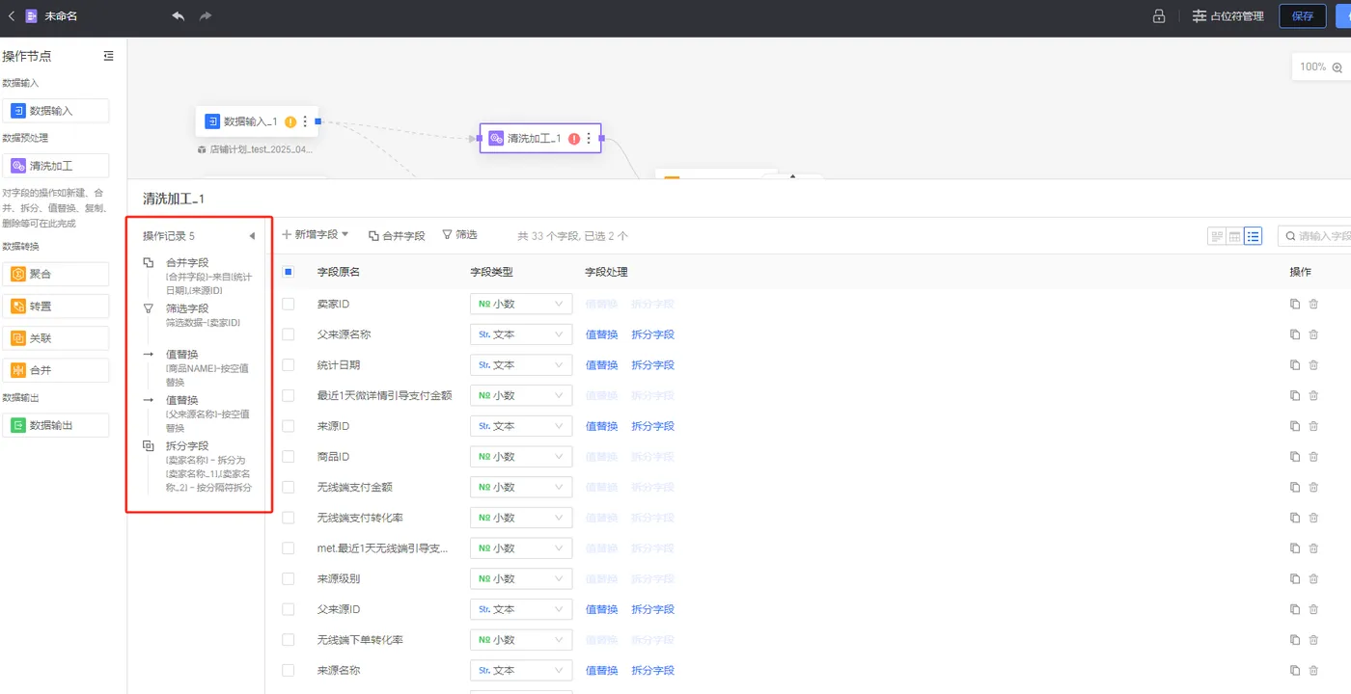Click the zoom-in magnifier beside 100%

(1337, 67)
